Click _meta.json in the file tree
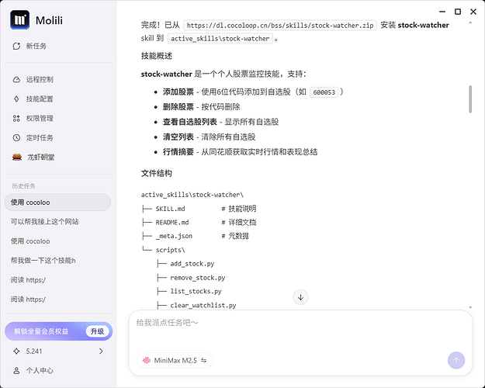Image resolution: width=485 pixels, height=388 pixels. click(174, 236)
